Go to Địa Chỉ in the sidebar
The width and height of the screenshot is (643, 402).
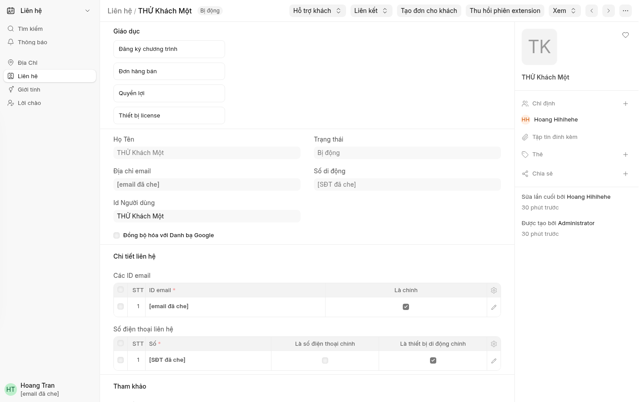(50, 63)
